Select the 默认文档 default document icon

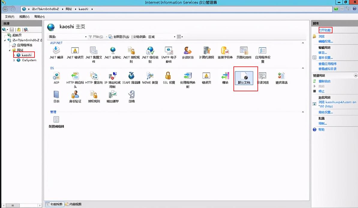(x=244, y=78)
